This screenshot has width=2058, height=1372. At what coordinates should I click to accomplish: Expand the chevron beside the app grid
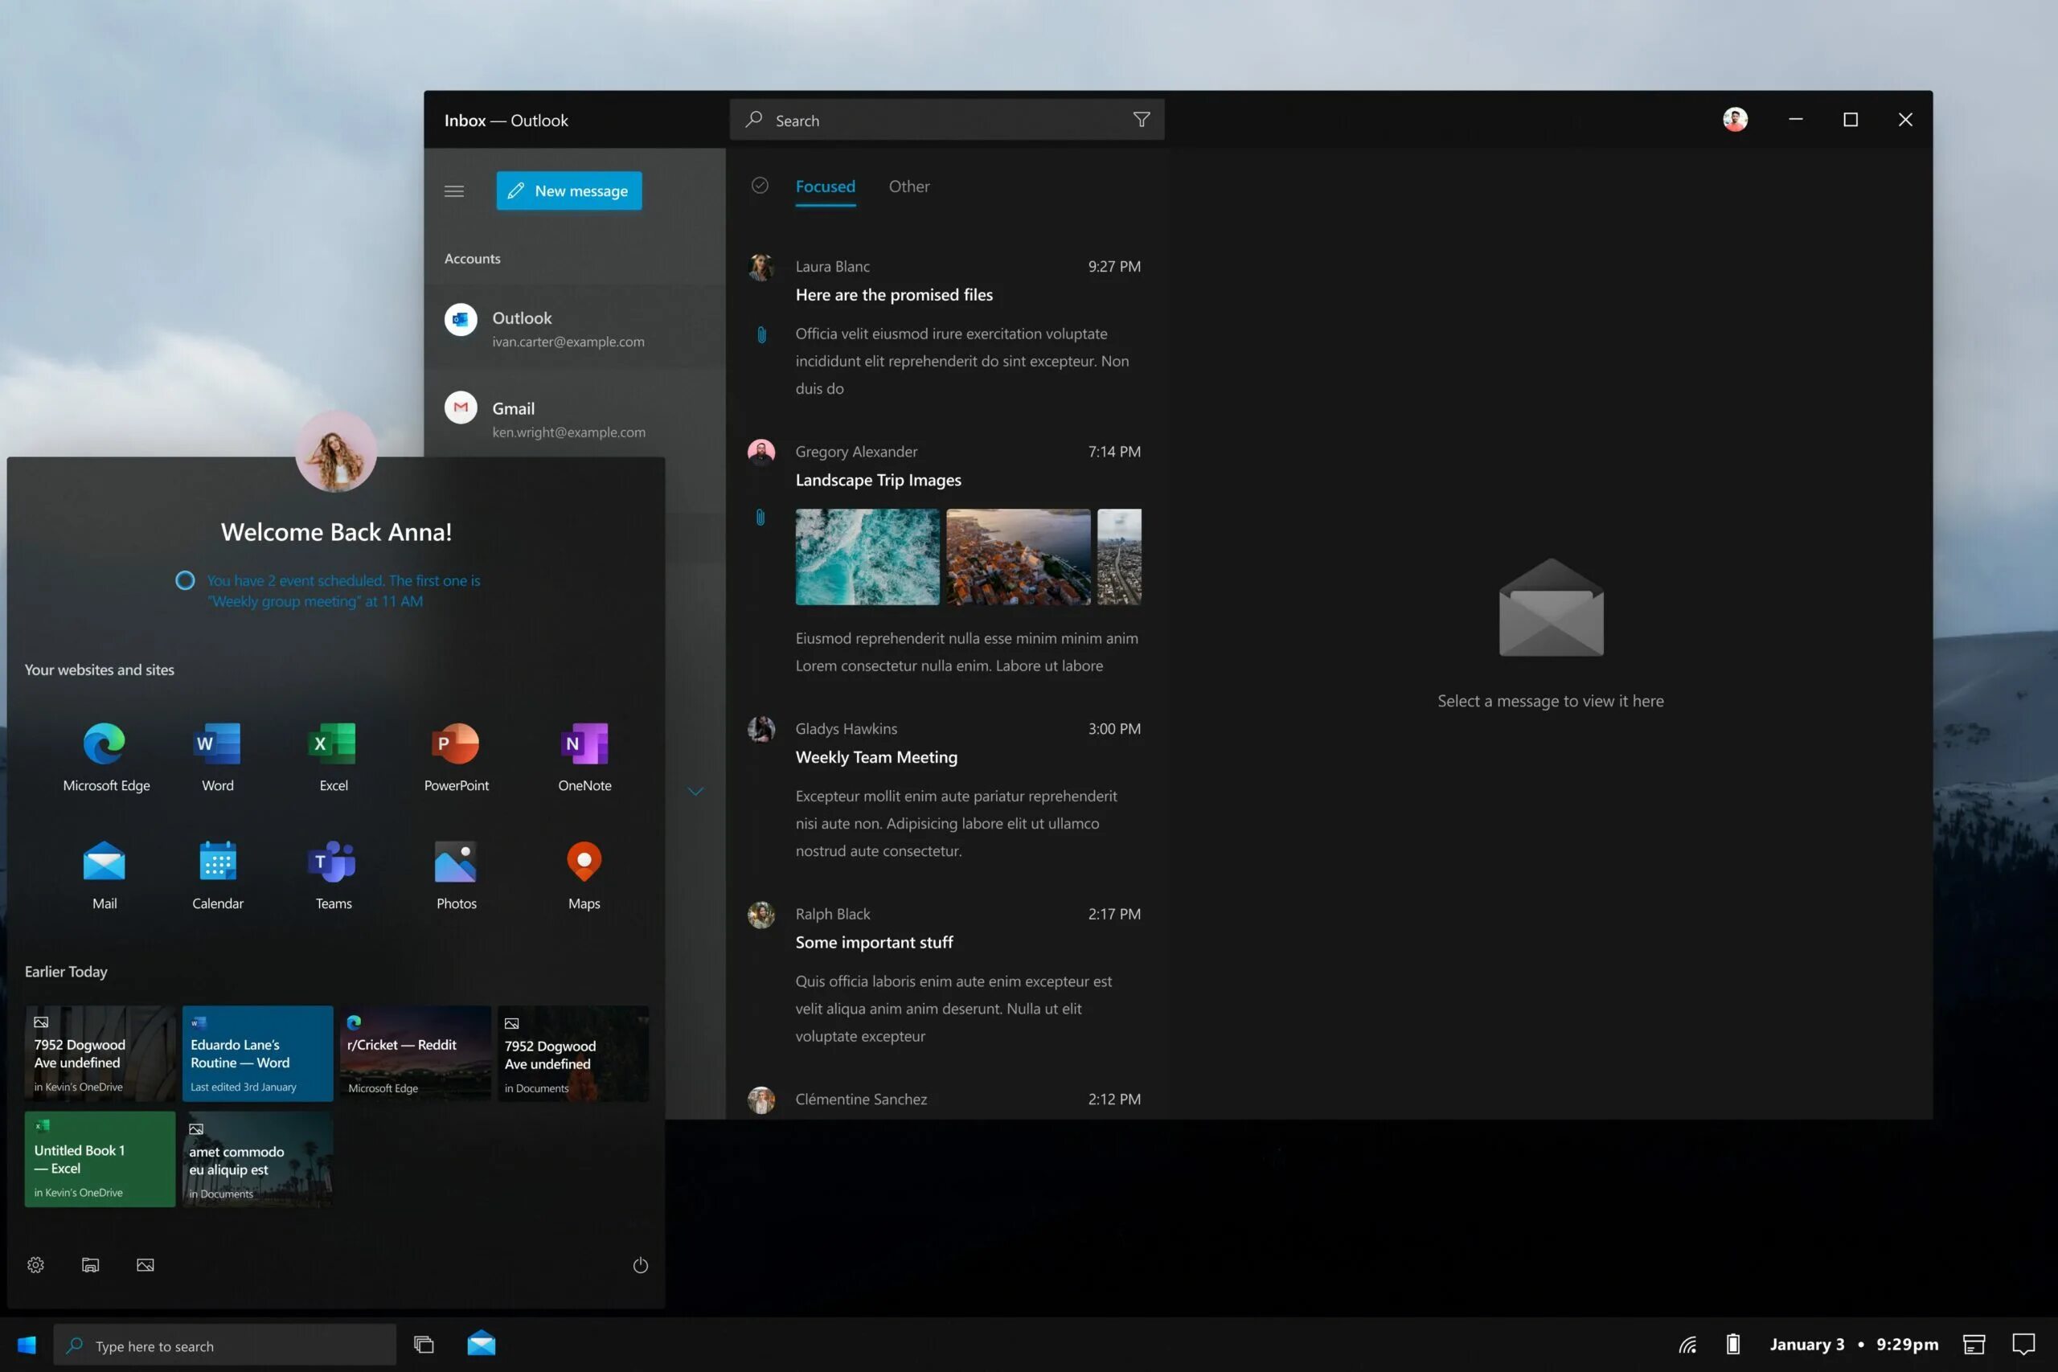click(695, 791)
